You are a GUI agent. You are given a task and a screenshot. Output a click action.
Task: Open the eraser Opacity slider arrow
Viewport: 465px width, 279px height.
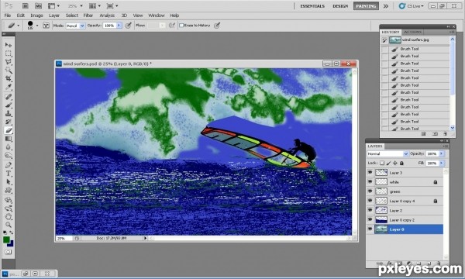pos(119,26)
